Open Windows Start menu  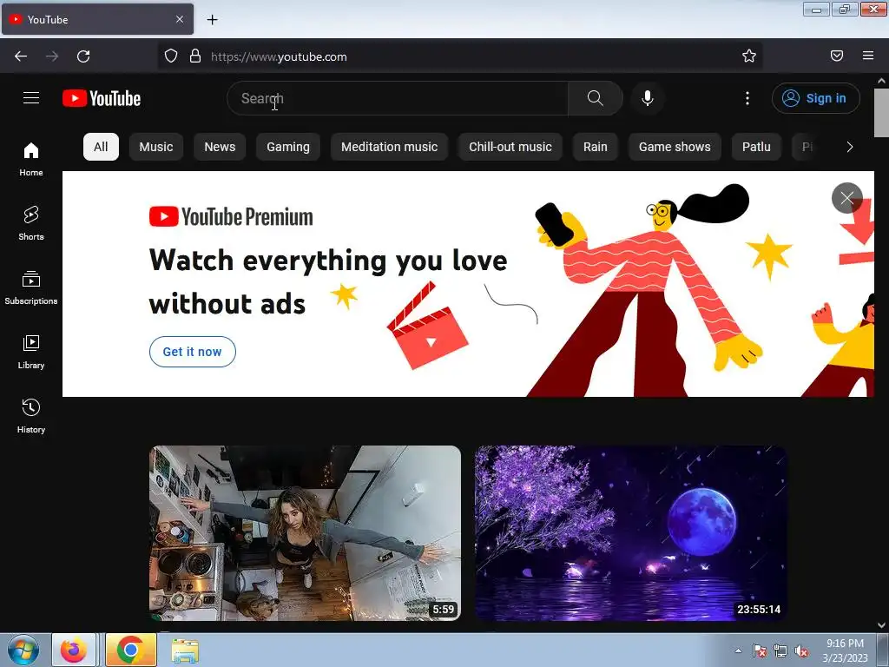[23, 650]
